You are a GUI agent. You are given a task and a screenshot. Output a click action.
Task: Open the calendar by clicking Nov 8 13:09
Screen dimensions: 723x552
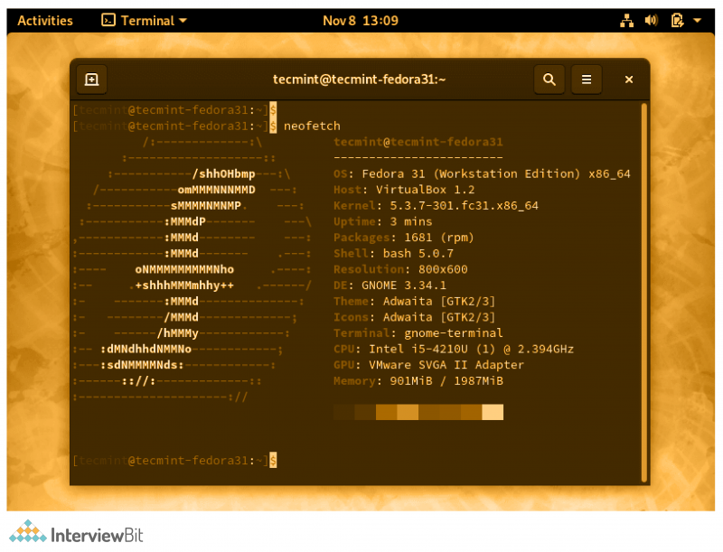point(361,20)
